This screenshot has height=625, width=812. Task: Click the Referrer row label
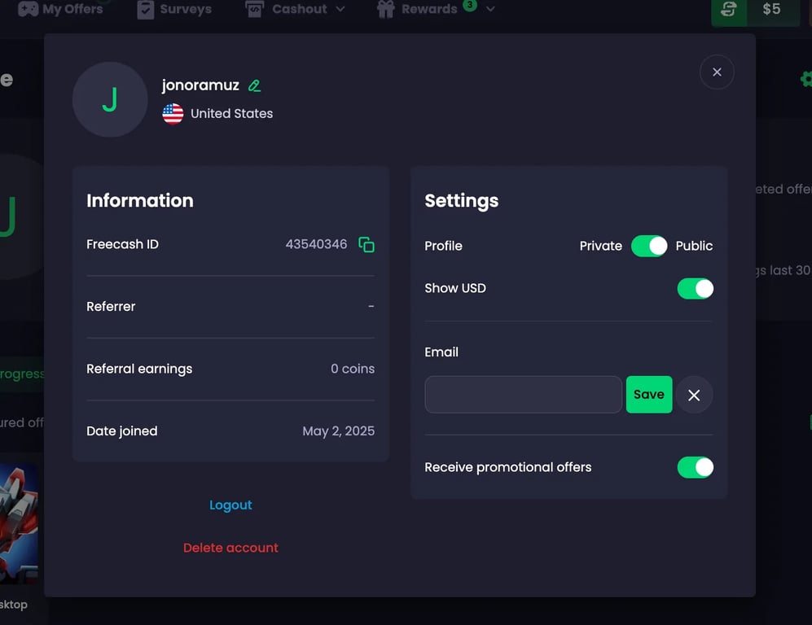(111, 307)
